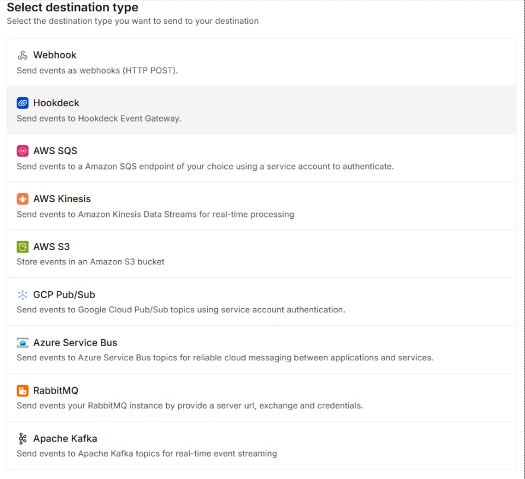Select Webhook destination title
The width and height of the screenshot is (525, 479).
(55, 55)
